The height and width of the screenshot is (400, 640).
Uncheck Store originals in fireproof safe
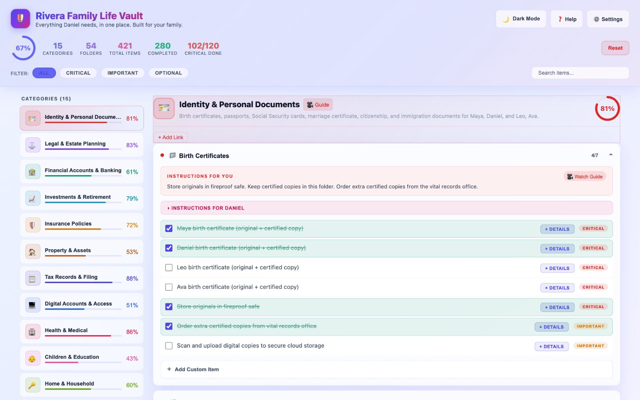point(169,307)
